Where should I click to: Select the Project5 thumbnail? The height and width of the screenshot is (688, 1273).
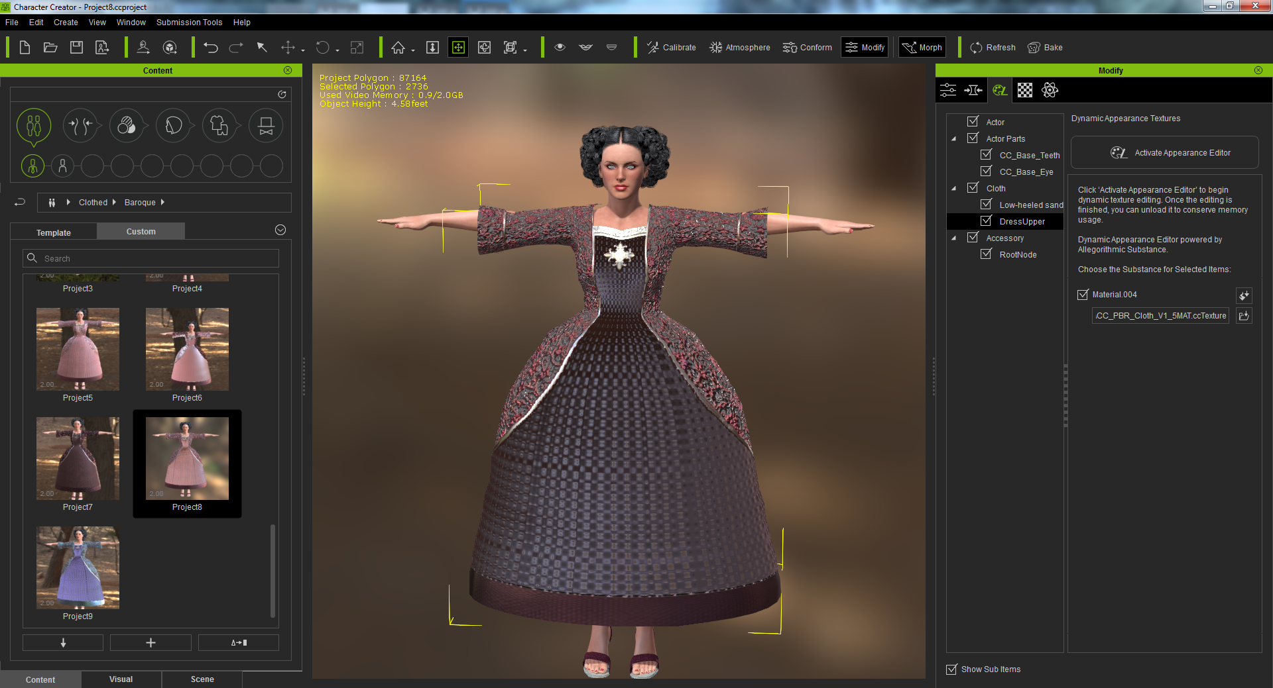[78, 349]
